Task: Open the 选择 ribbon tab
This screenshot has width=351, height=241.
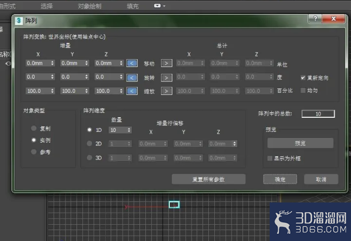Action: coord(47,6)
